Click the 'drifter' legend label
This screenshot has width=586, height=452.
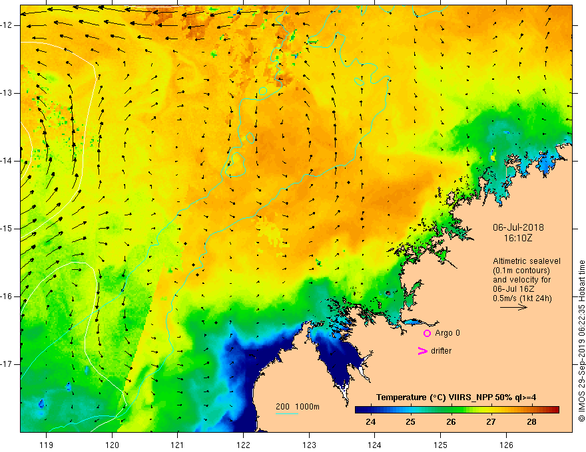(x=441, y=351)
